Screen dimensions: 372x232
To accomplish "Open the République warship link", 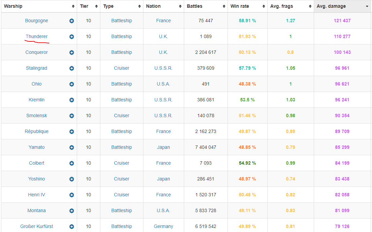I will [x=37, y=131].
